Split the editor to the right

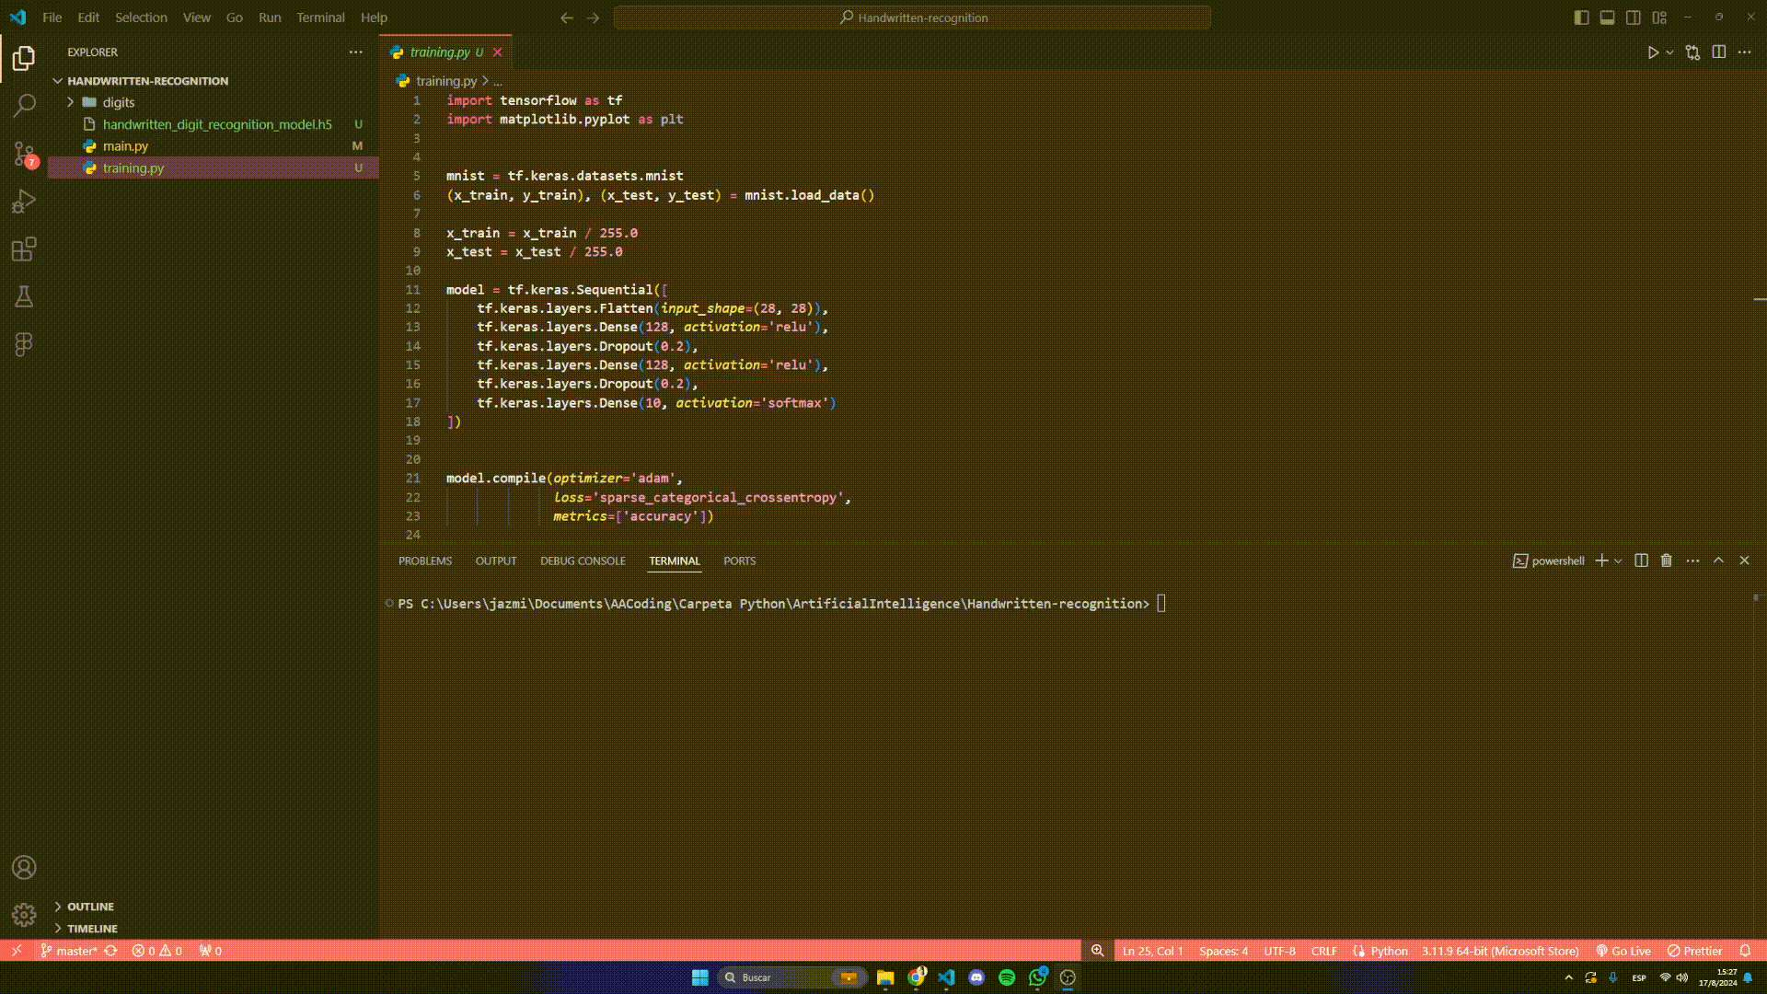(1718, 52)
